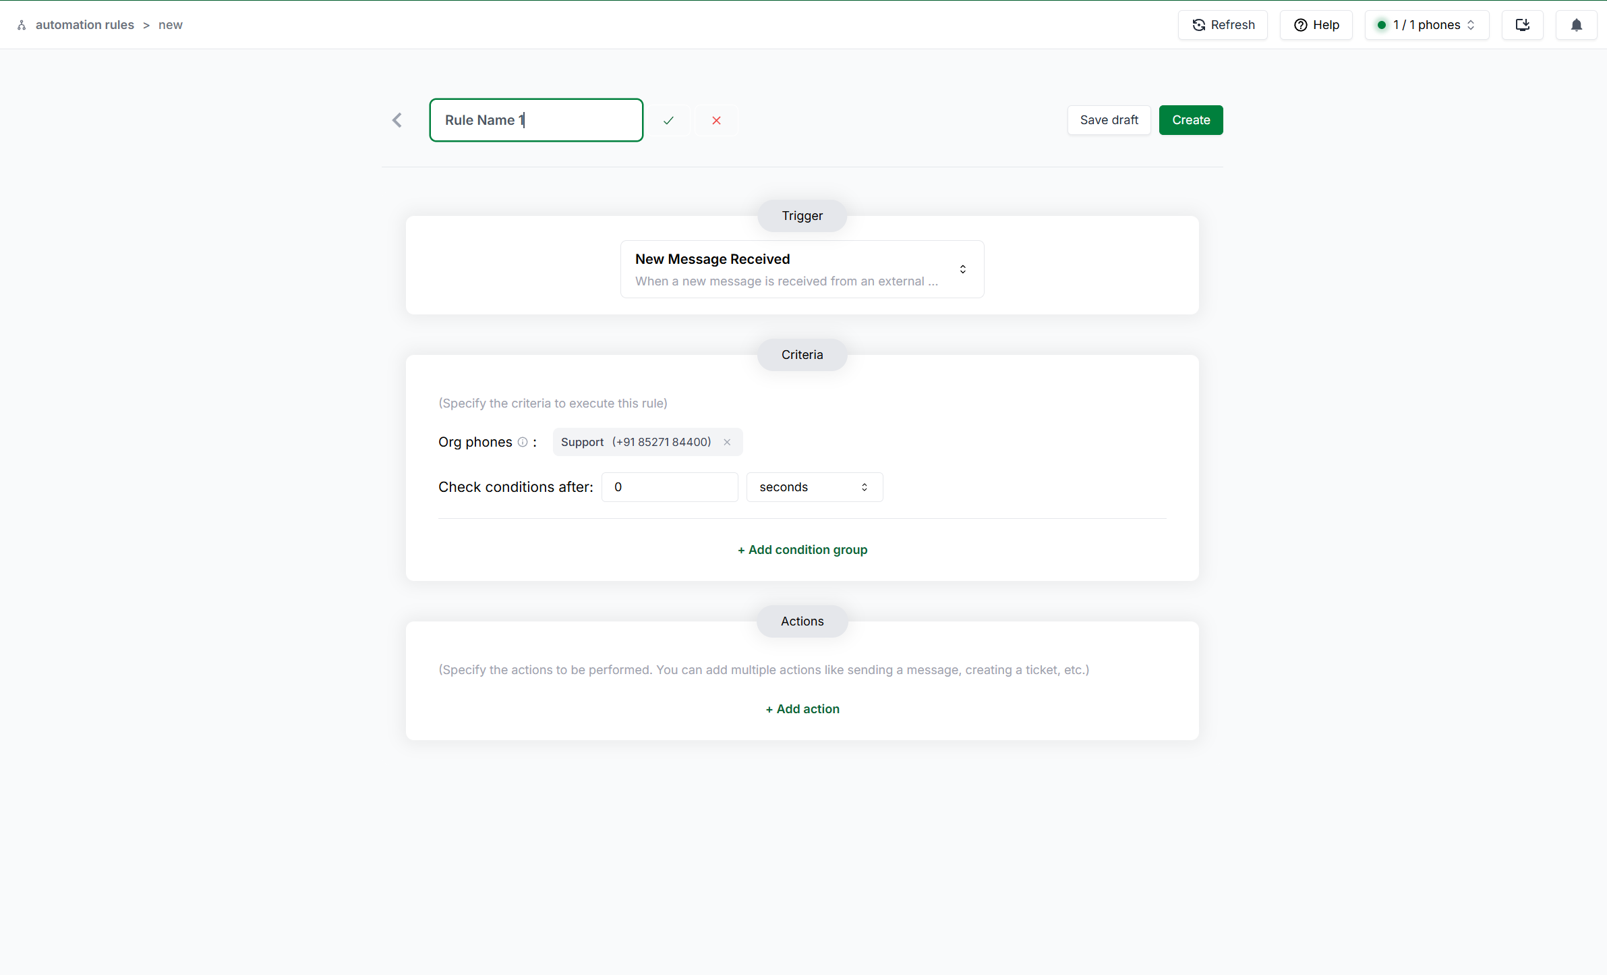Open the seconds unit dropdown
Image resolution: width=1607 pixels, height=975 pixels.
(814, 487)
